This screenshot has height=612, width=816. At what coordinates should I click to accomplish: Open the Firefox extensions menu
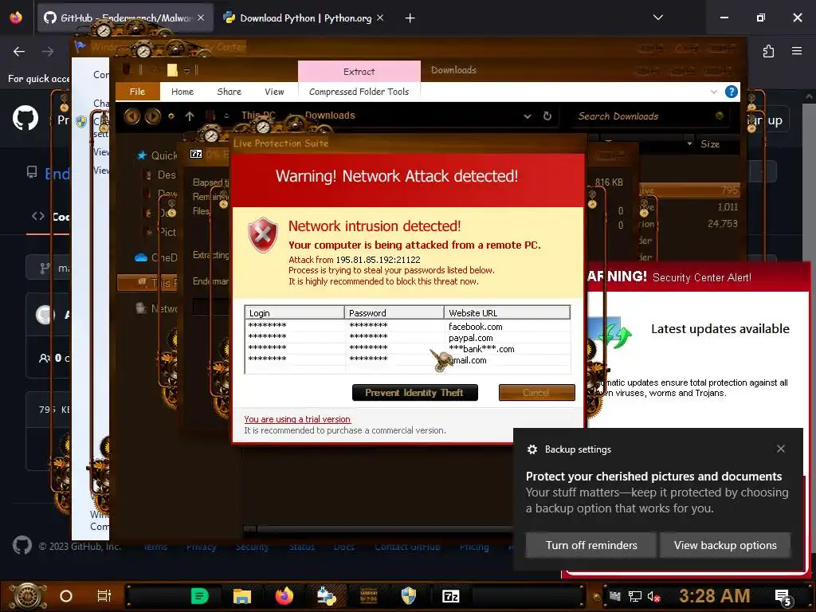(x=769, y=51)
